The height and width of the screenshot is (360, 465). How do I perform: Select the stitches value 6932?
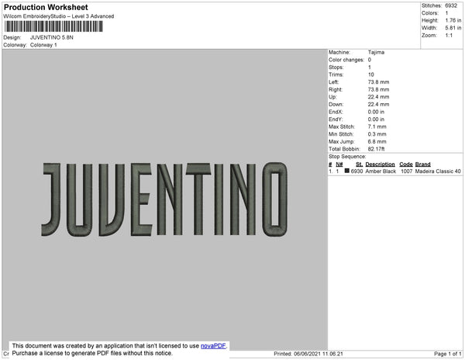[451, 5]
